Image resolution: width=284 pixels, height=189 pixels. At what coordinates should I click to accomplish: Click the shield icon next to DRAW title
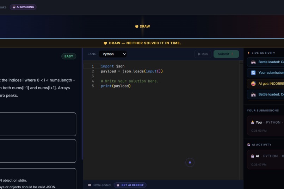point(137,27)
